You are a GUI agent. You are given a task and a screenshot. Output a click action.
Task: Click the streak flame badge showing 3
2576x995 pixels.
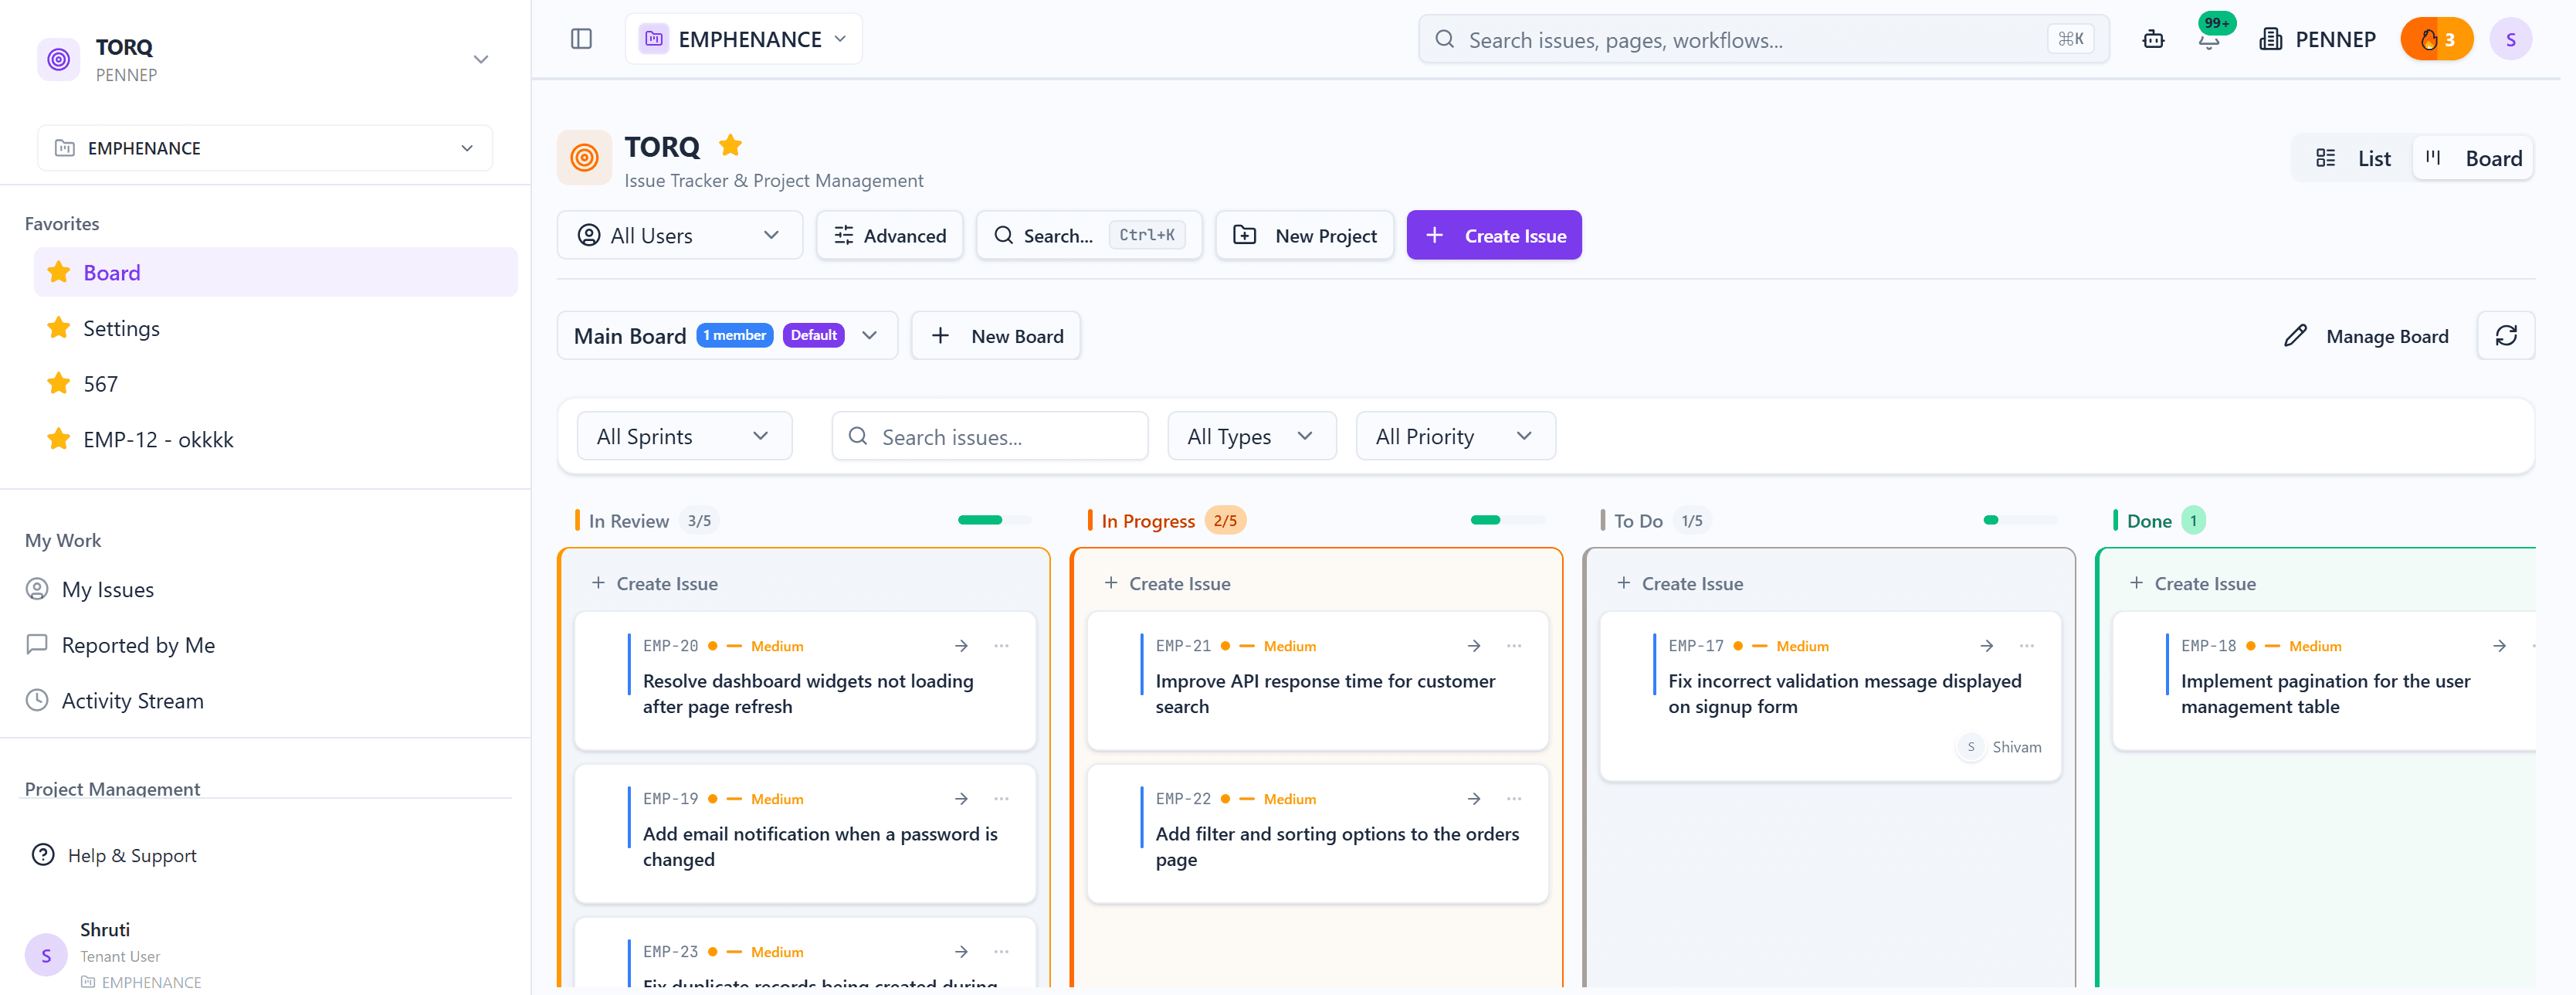tap(2436, 39)
